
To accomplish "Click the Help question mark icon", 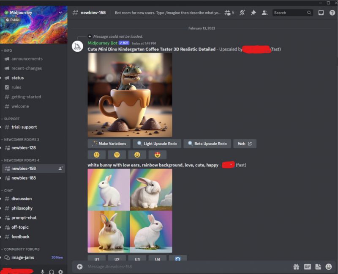I will [332, 13].
